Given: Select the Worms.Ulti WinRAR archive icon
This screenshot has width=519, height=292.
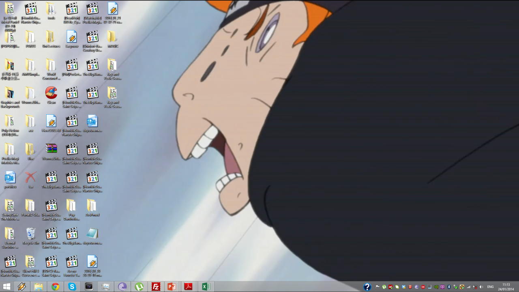Looking at the screenshot, I should [51, 152].
